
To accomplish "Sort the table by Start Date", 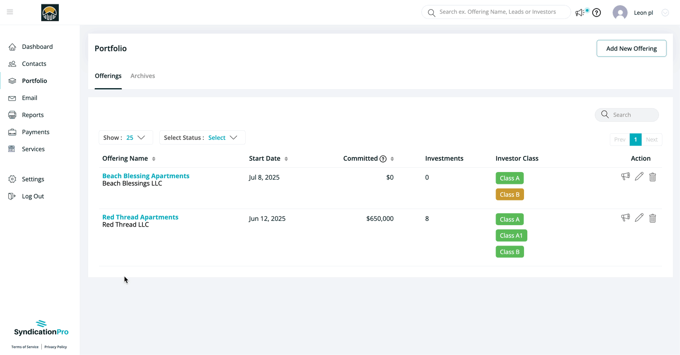I will (286, 158).
